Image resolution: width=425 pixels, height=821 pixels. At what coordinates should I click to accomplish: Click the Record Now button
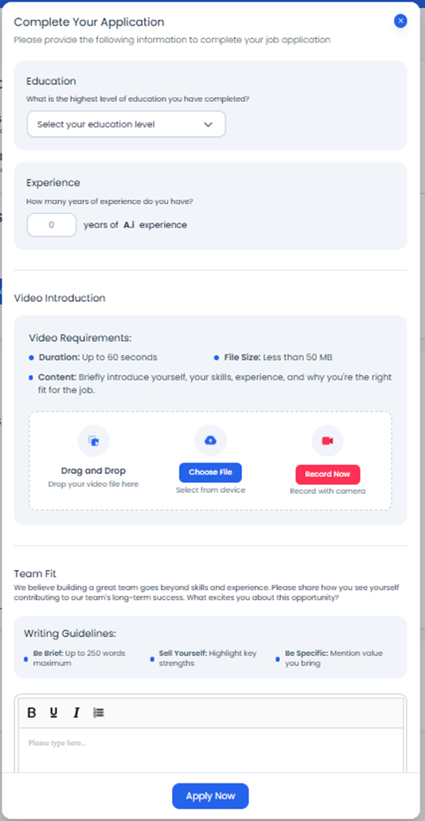tap(328, 475)
